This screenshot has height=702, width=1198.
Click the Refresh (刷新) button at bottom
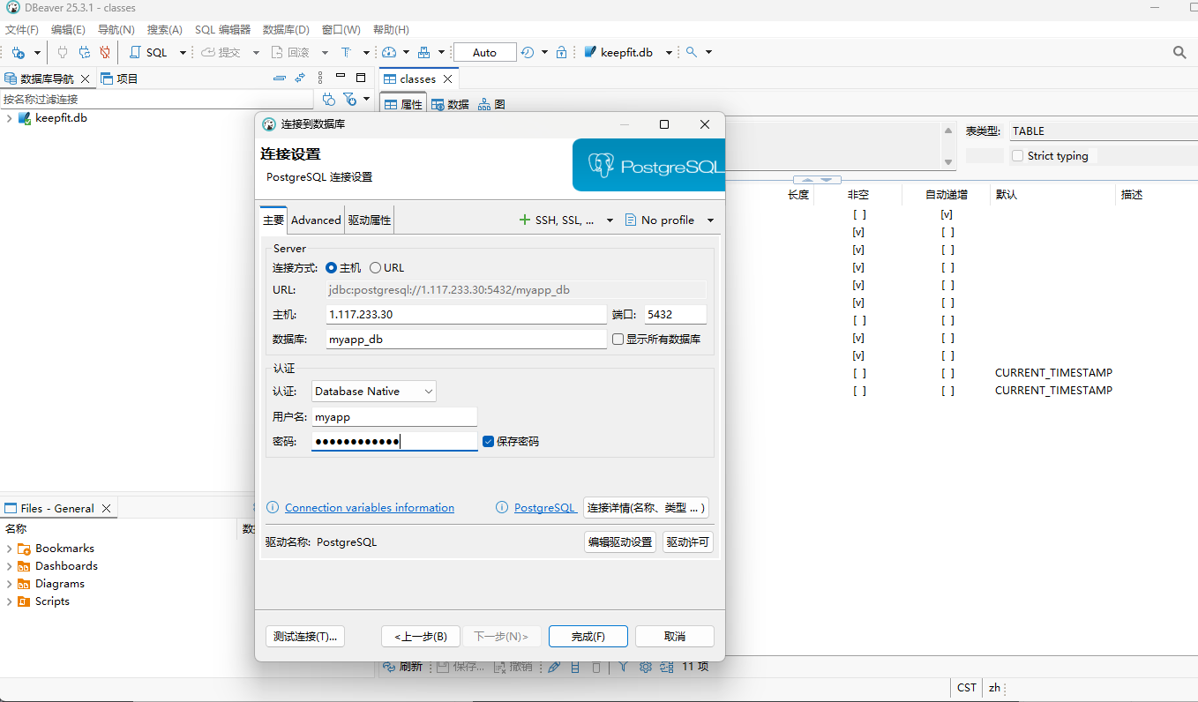[x=403, y=667]
